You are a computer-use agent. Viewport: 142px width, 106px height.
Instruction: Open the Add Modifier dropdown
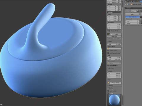133,8
